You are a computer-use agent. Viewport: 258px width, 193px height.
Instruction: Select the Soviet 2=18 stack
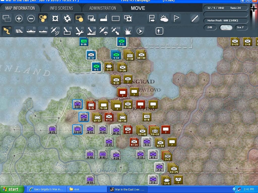(129, 55)
